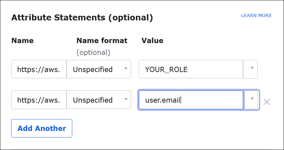Open the LEARN MORE link
Viewport: 284px width, 150px height.
point(256,15)
